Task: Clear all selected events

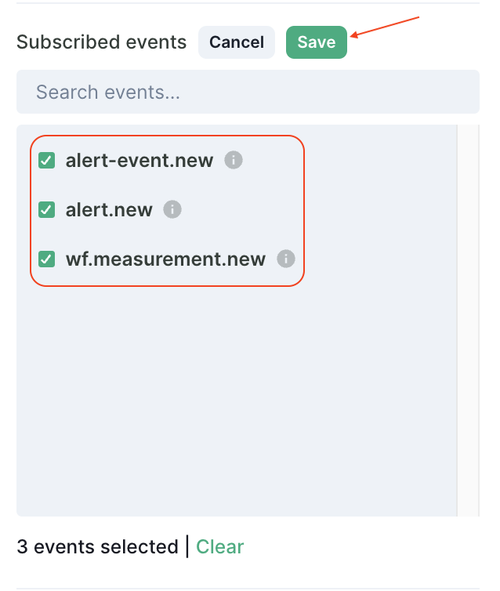Action: [x=219, y=546]
